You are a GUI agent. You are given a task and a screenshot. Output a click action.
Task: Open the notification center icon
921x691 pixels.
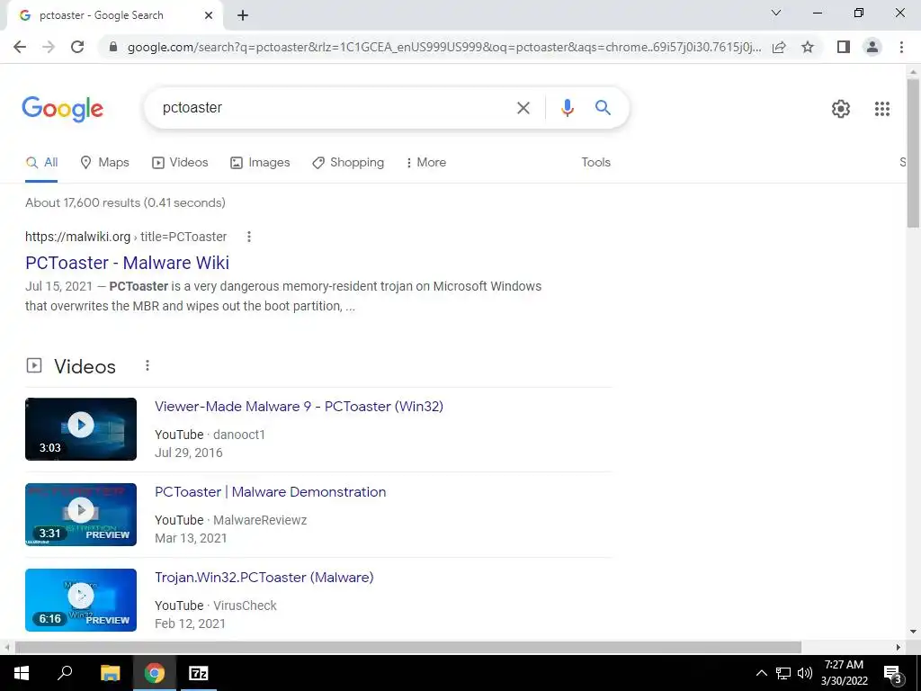(893, 673)
